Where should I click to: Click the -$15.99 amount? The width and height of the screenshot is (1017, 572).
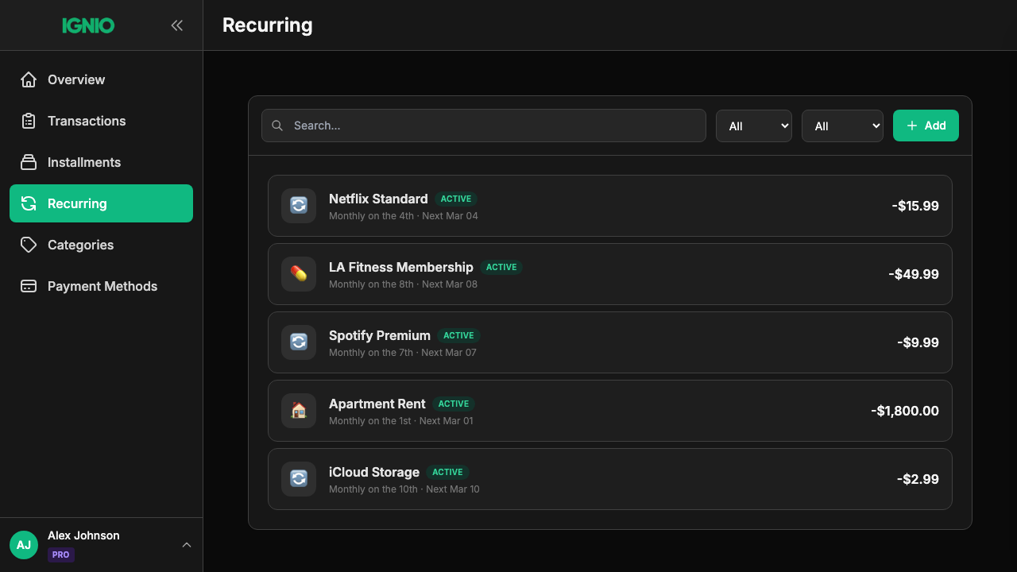[x=915, y=206]
